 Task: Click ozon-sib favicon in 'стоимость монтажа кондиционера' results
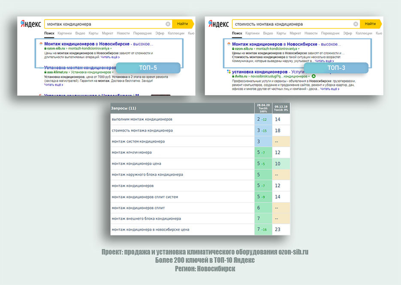(229, 44)
